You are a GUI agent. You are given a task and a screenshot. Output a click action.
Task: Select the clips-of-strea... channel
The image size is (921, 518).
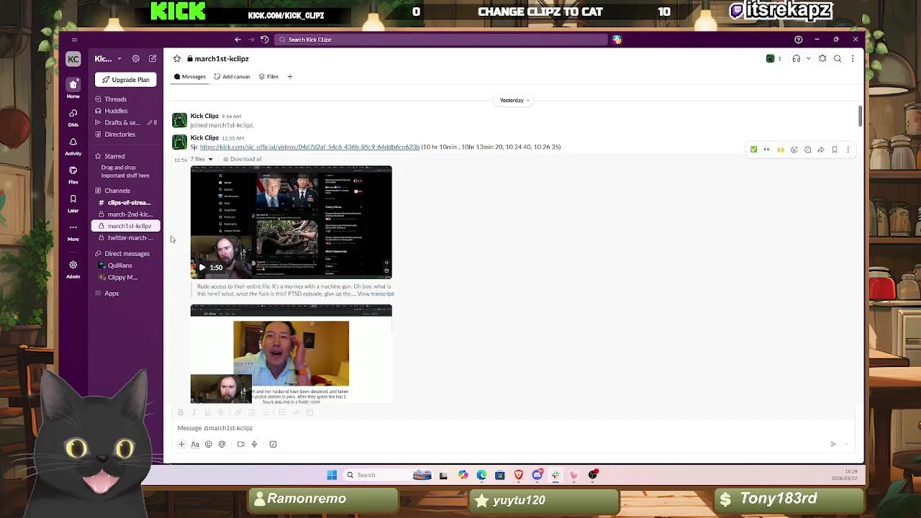pyautogui.click(x=125, y=203)
